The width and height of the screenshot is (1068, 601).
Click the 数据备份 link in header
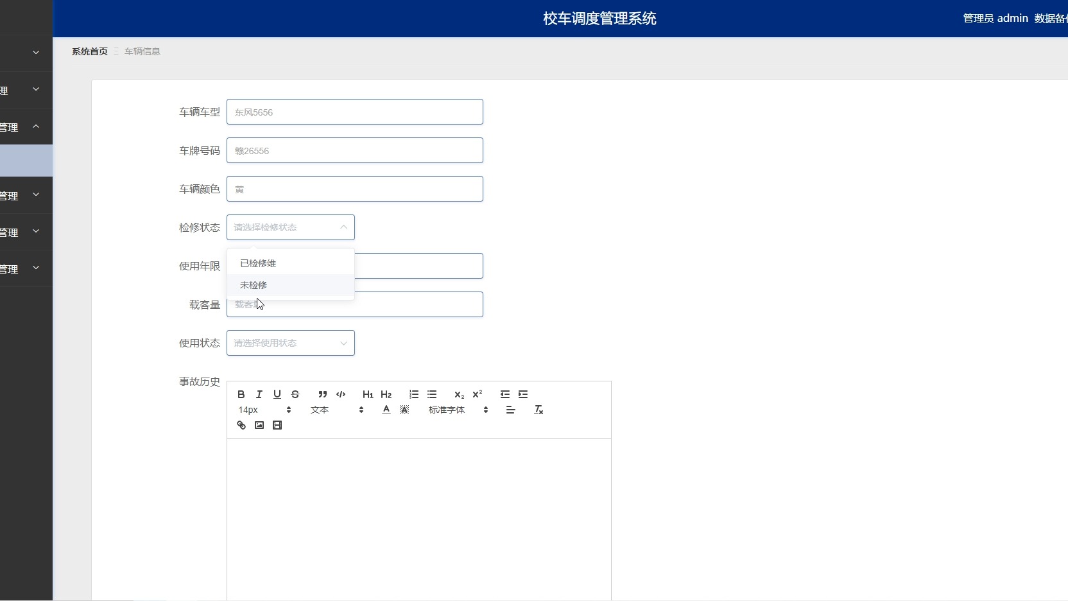point(1051,18)
